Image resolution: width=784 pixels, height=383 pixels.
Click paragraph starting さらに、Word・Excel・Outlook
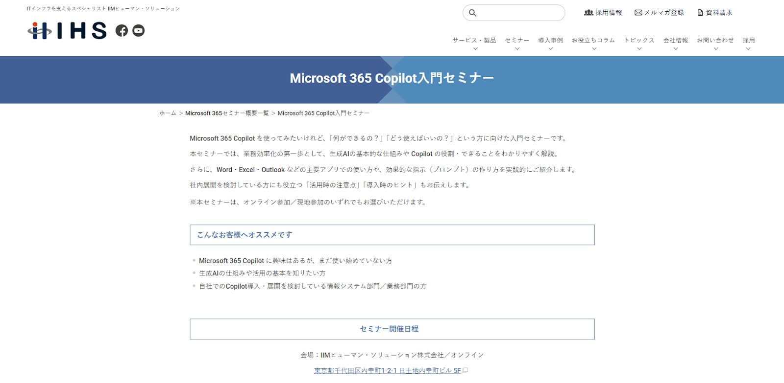click(x=384, y=170)
